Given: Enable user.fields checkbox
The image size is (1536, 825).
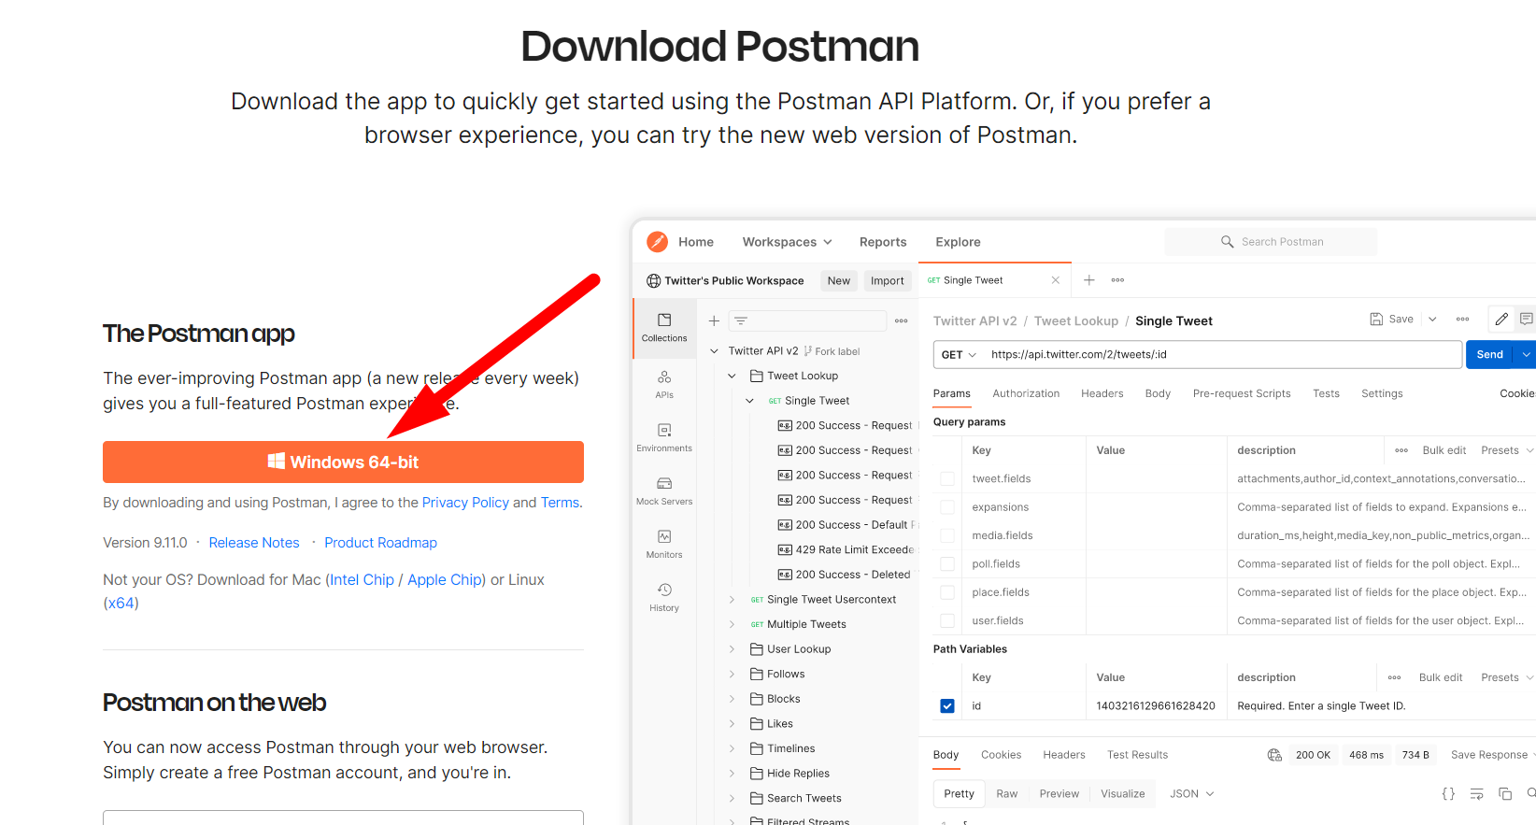Looking at the screenshot, I should pos(947,620).
